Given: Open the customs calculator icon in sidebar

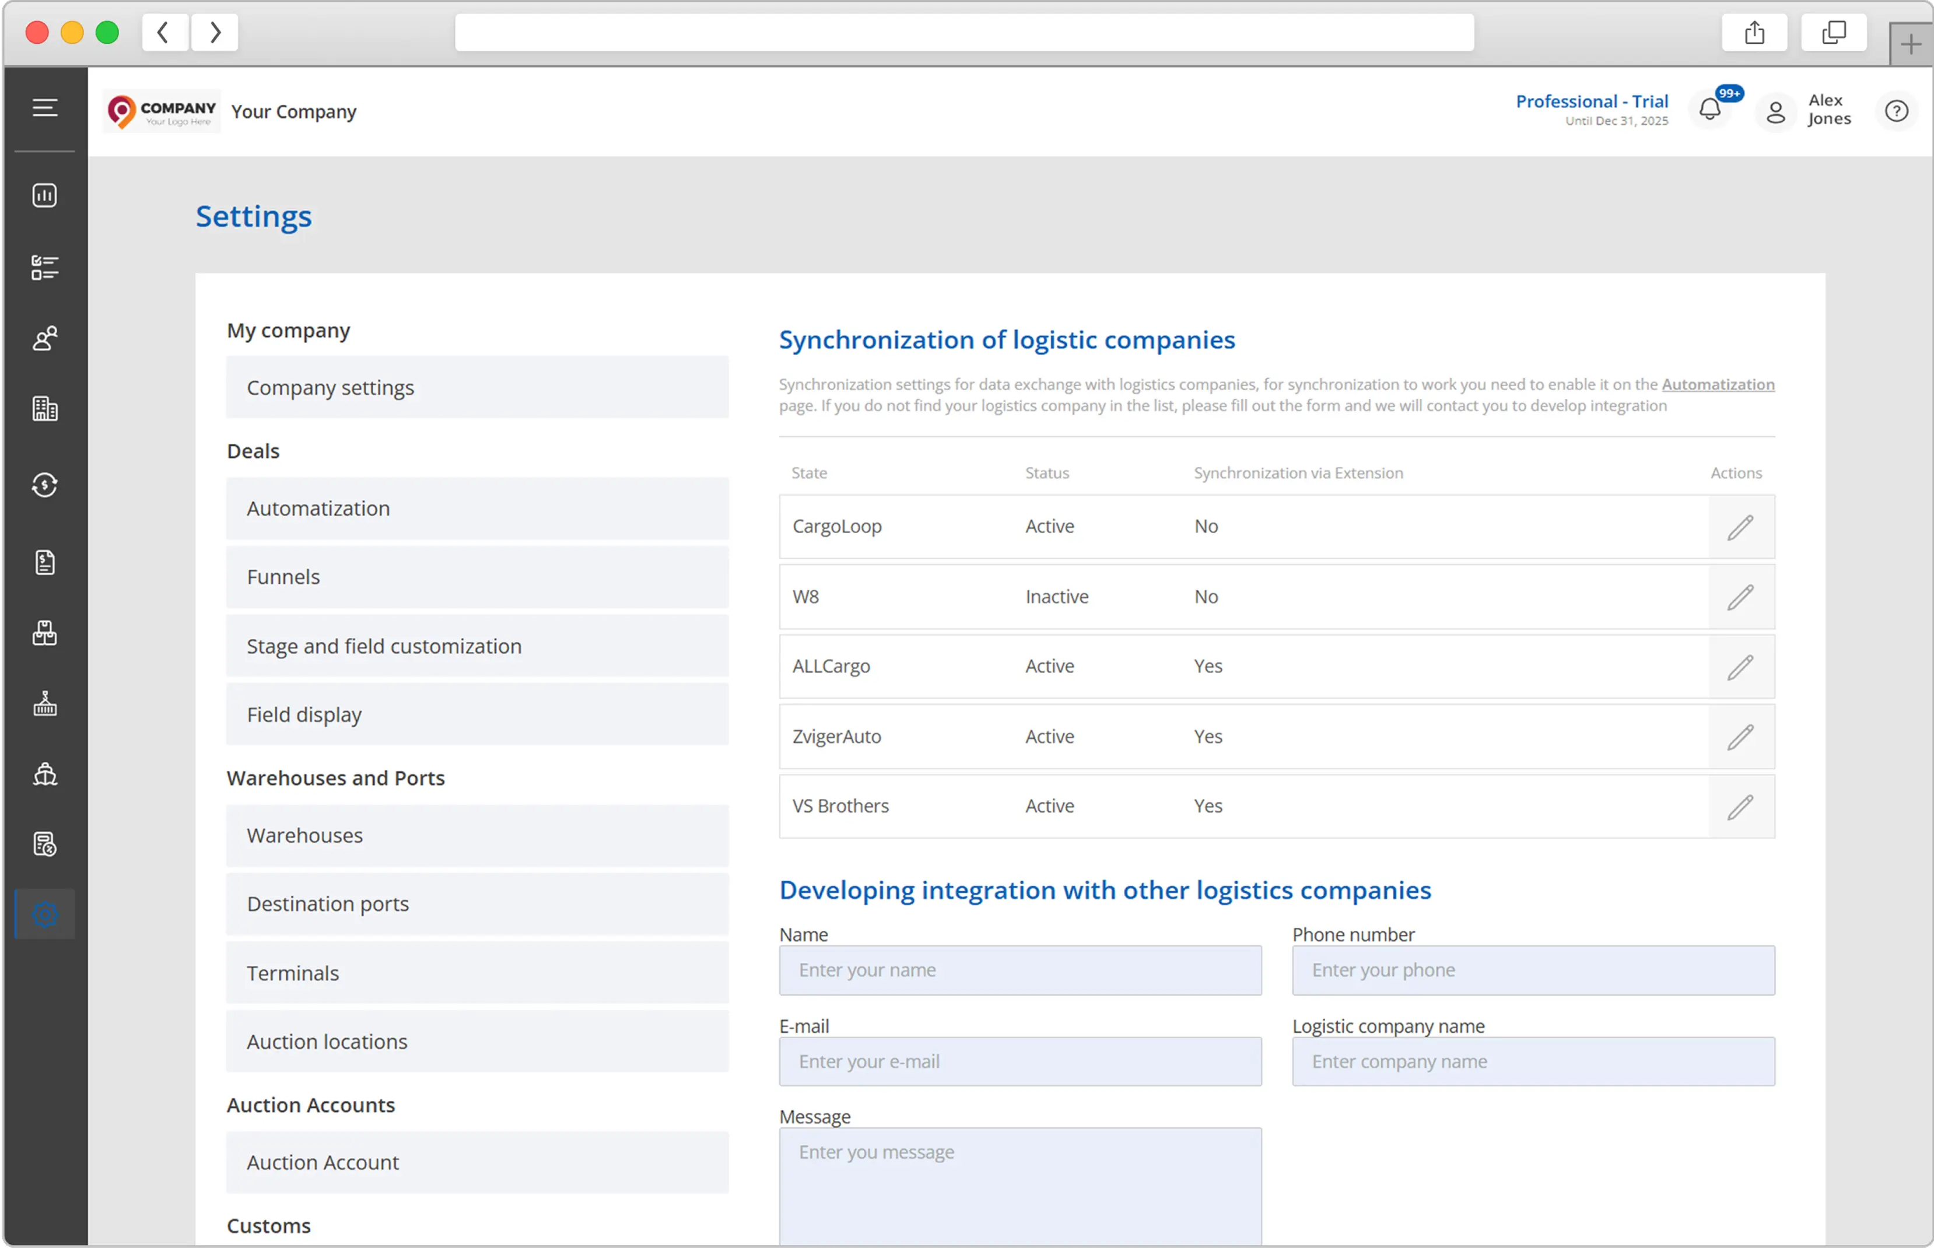Looking at the screenshot, I should [x=44, y=844].
